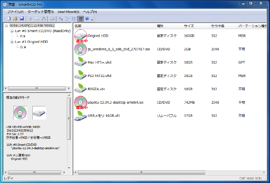Click the info pane scroll up arrow

pyautogui.click(x=69, y=95)
